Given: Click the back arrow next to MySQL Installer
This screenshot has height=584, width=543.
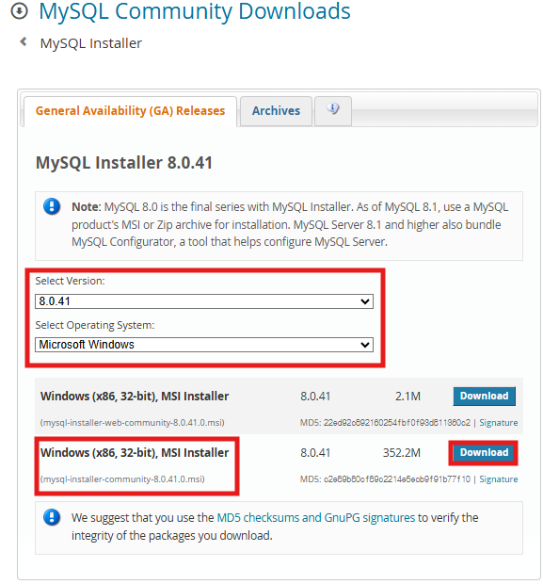Looking at the screenshot, I should (24, 41).
